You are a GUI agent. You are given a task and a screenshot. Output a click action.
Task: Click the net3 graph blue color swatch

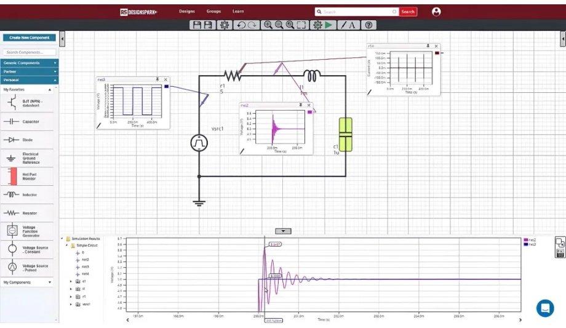click(166, 86)
